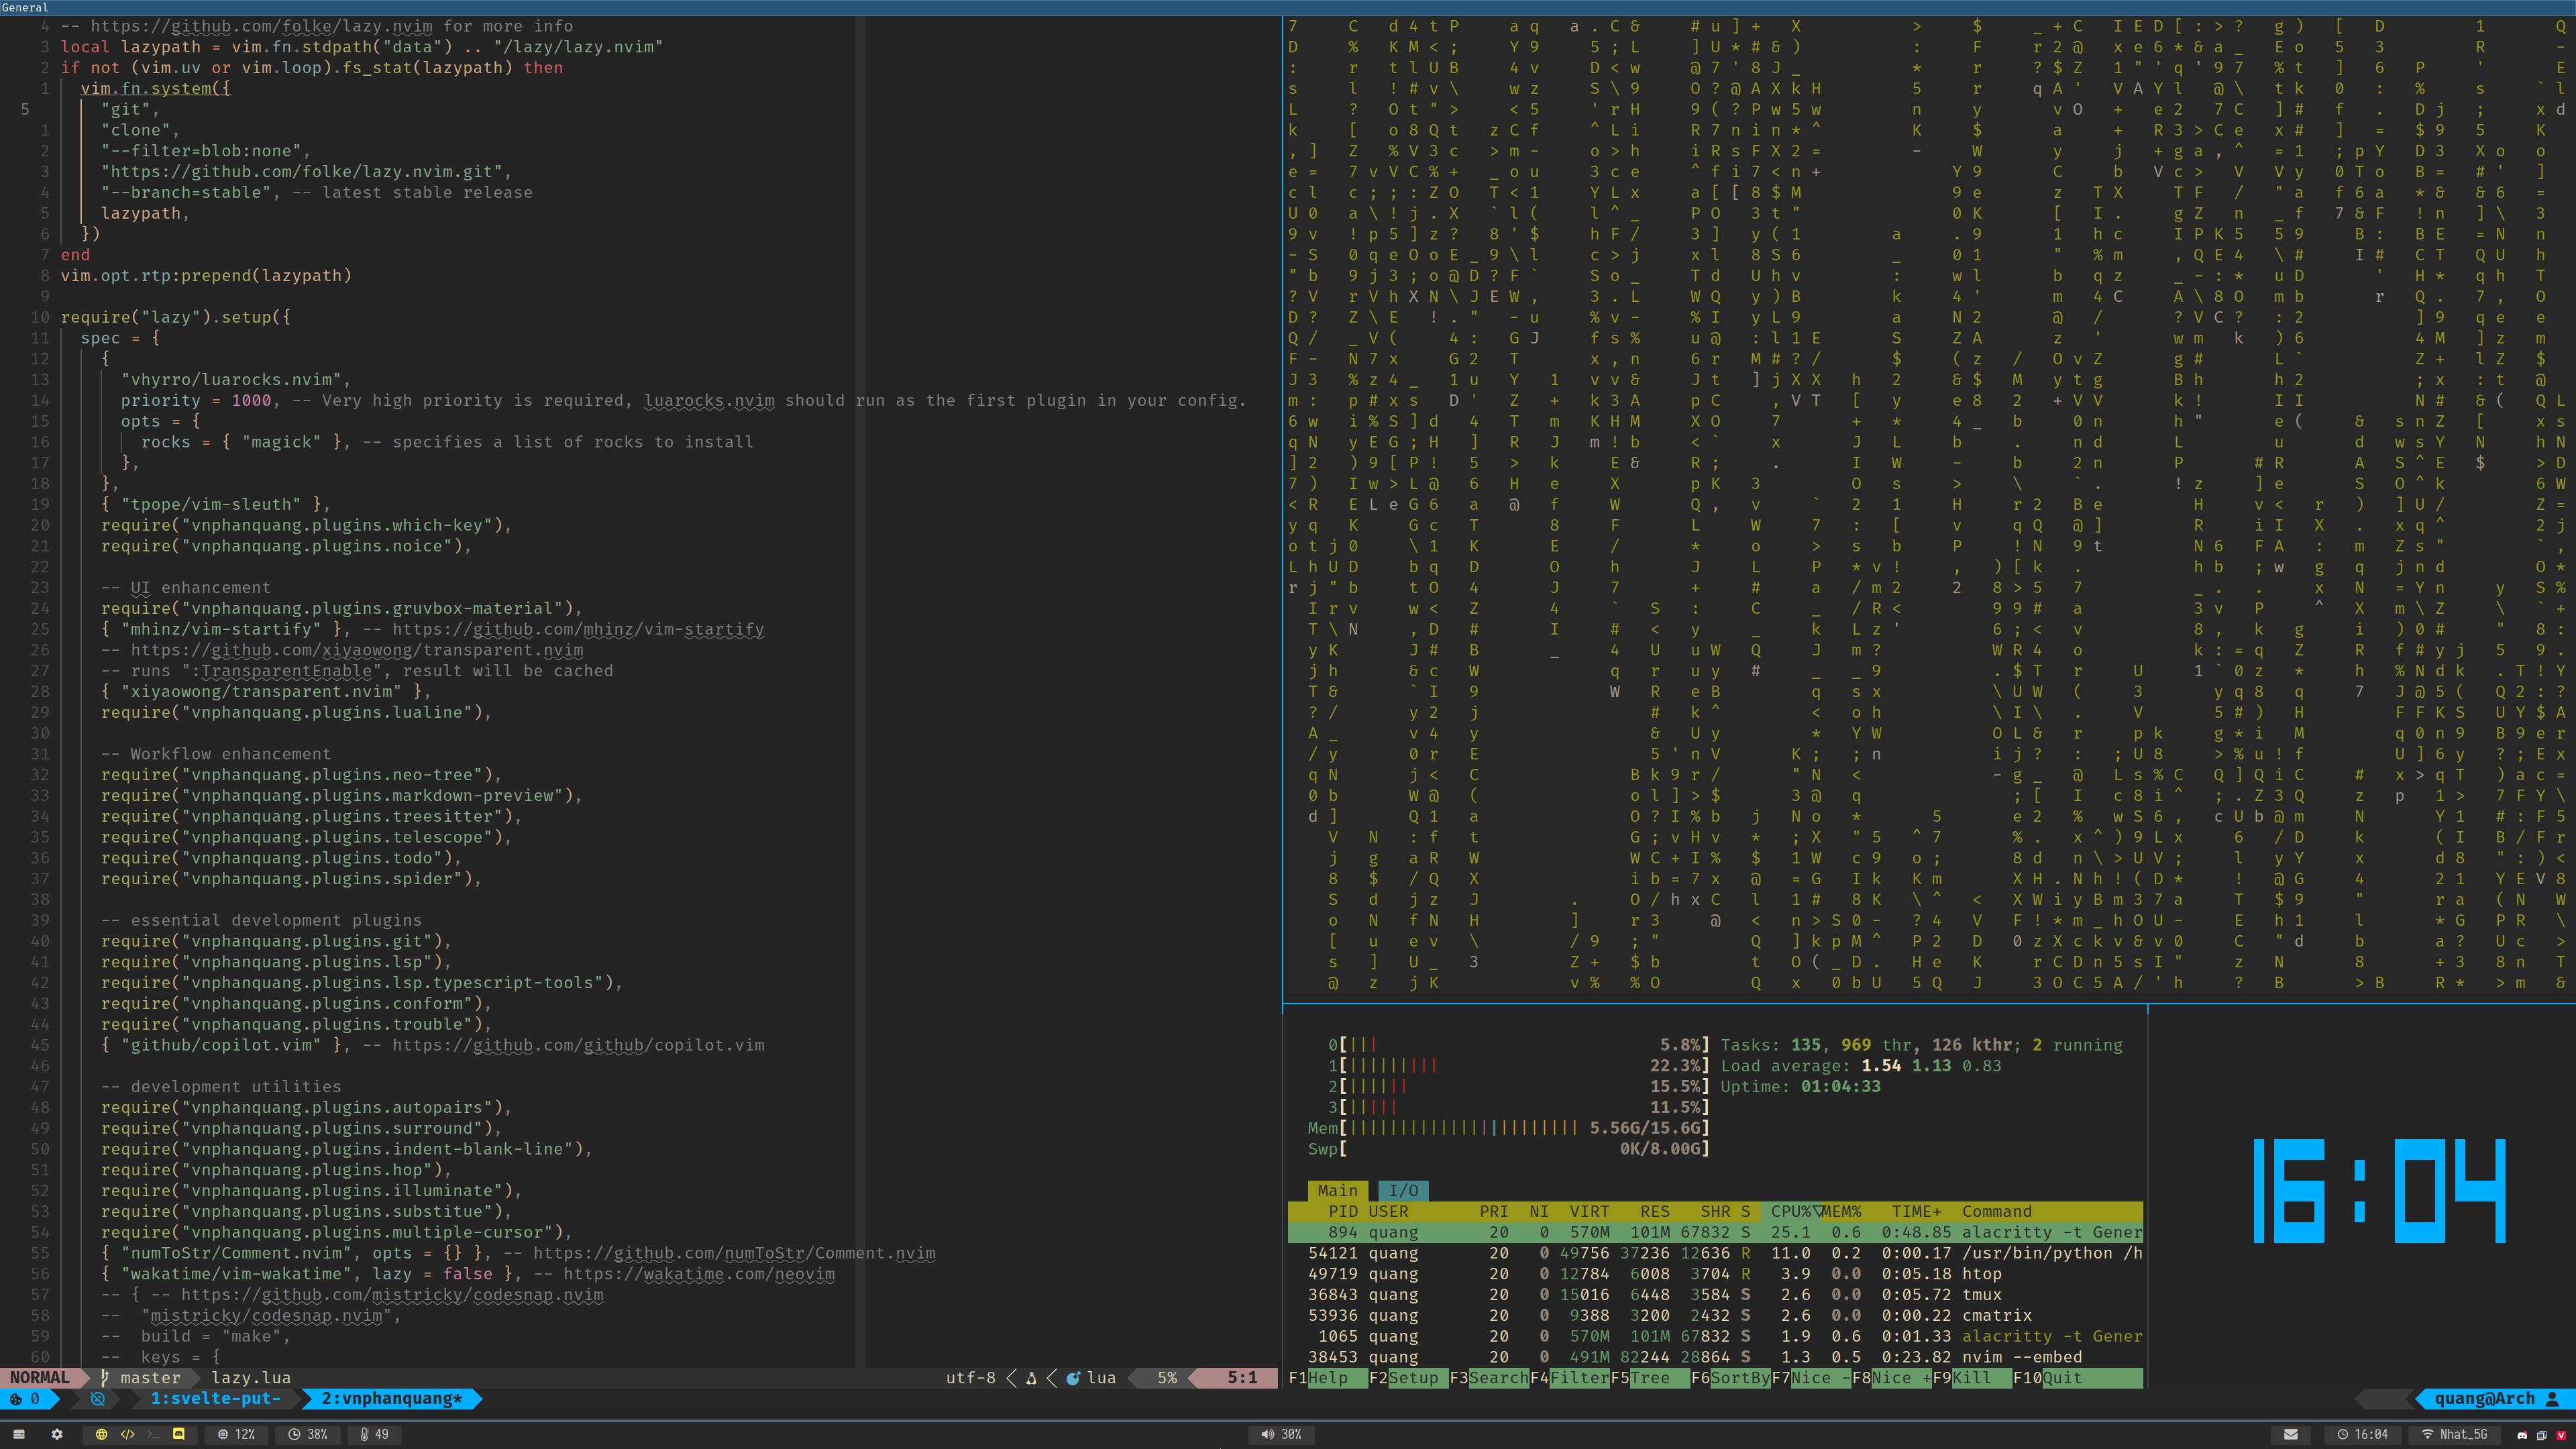Open the github.com/folke/lazy.nvim.git URL string
Image resolution: width=2576 pixels, height=1449 pixels.
(x=306, y=171)
